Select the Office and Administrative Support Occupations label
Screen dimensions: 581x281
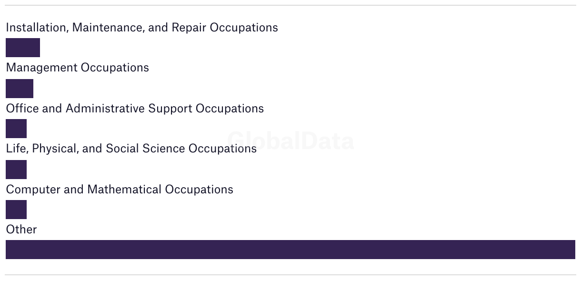[x=135, y=109]
